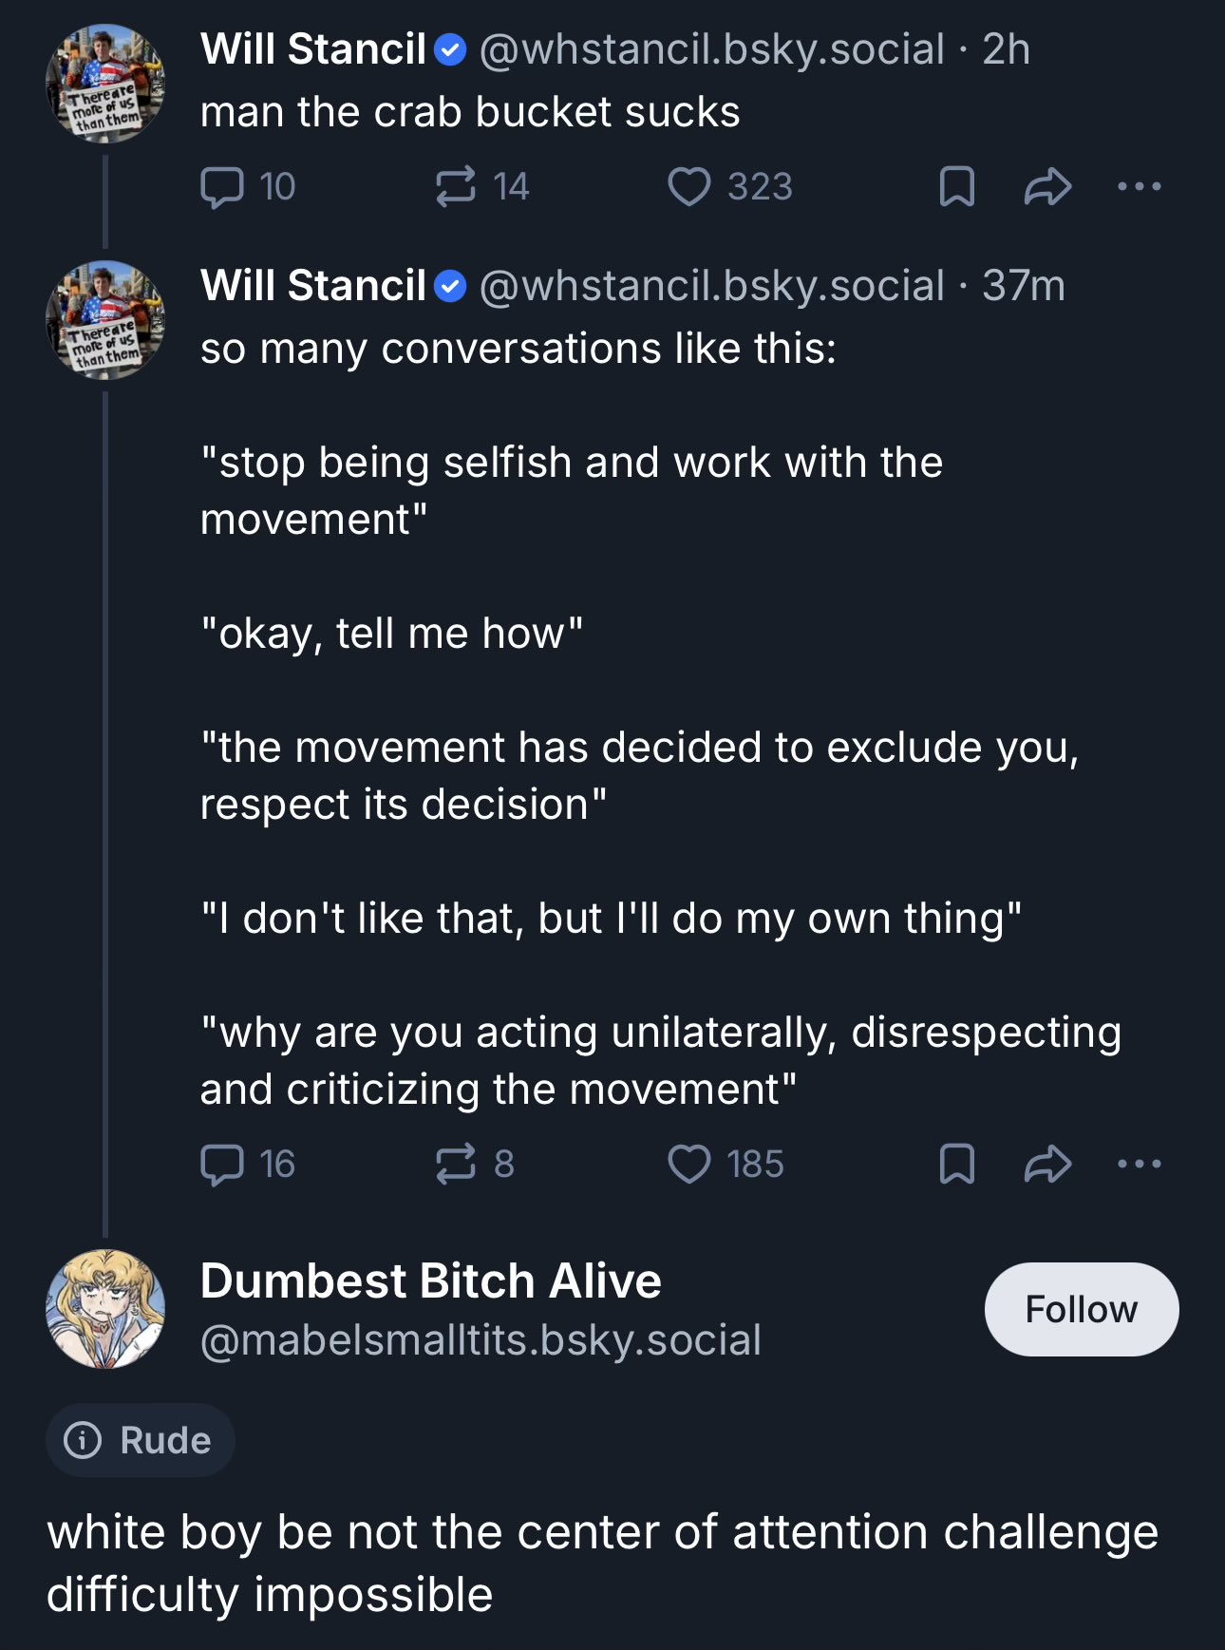
Task: Like the post with 185 likes
Action: (689, 1164)
